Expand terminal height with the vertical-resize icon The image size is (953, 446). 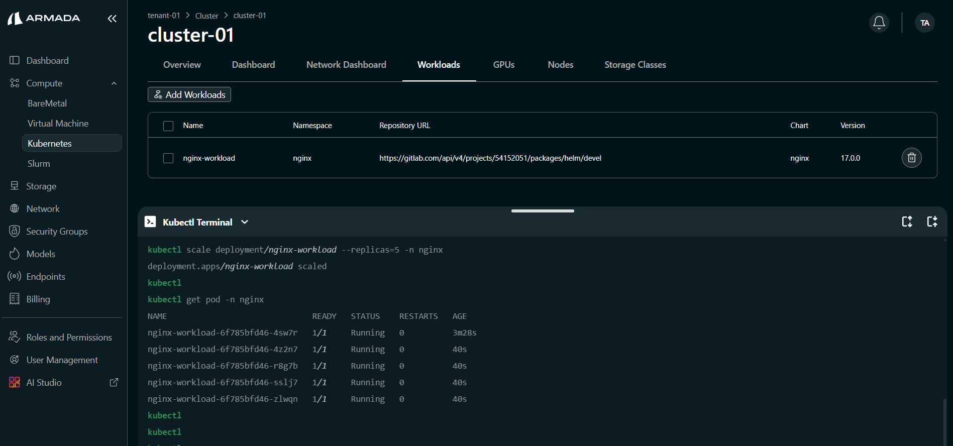click(x=907, y=221)
